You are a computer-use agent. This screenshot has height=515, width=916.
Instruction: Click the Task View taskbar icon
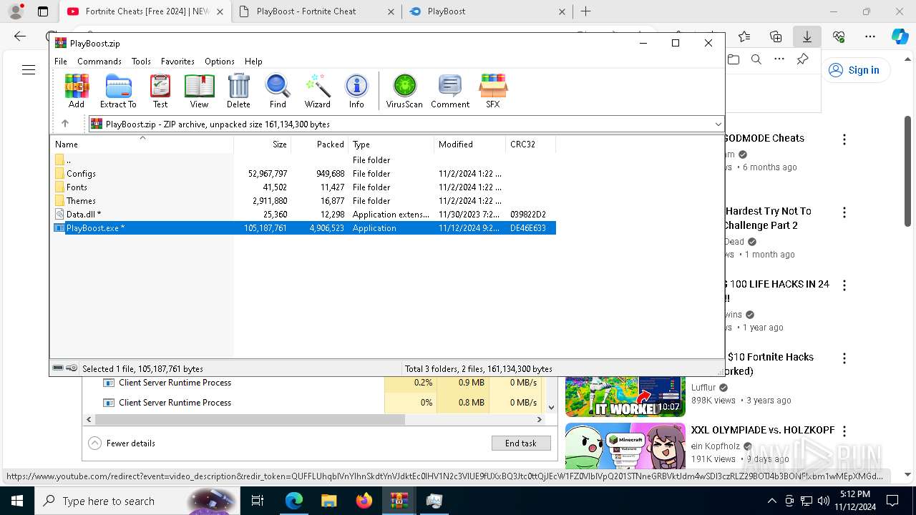click(x=258, y=501)
